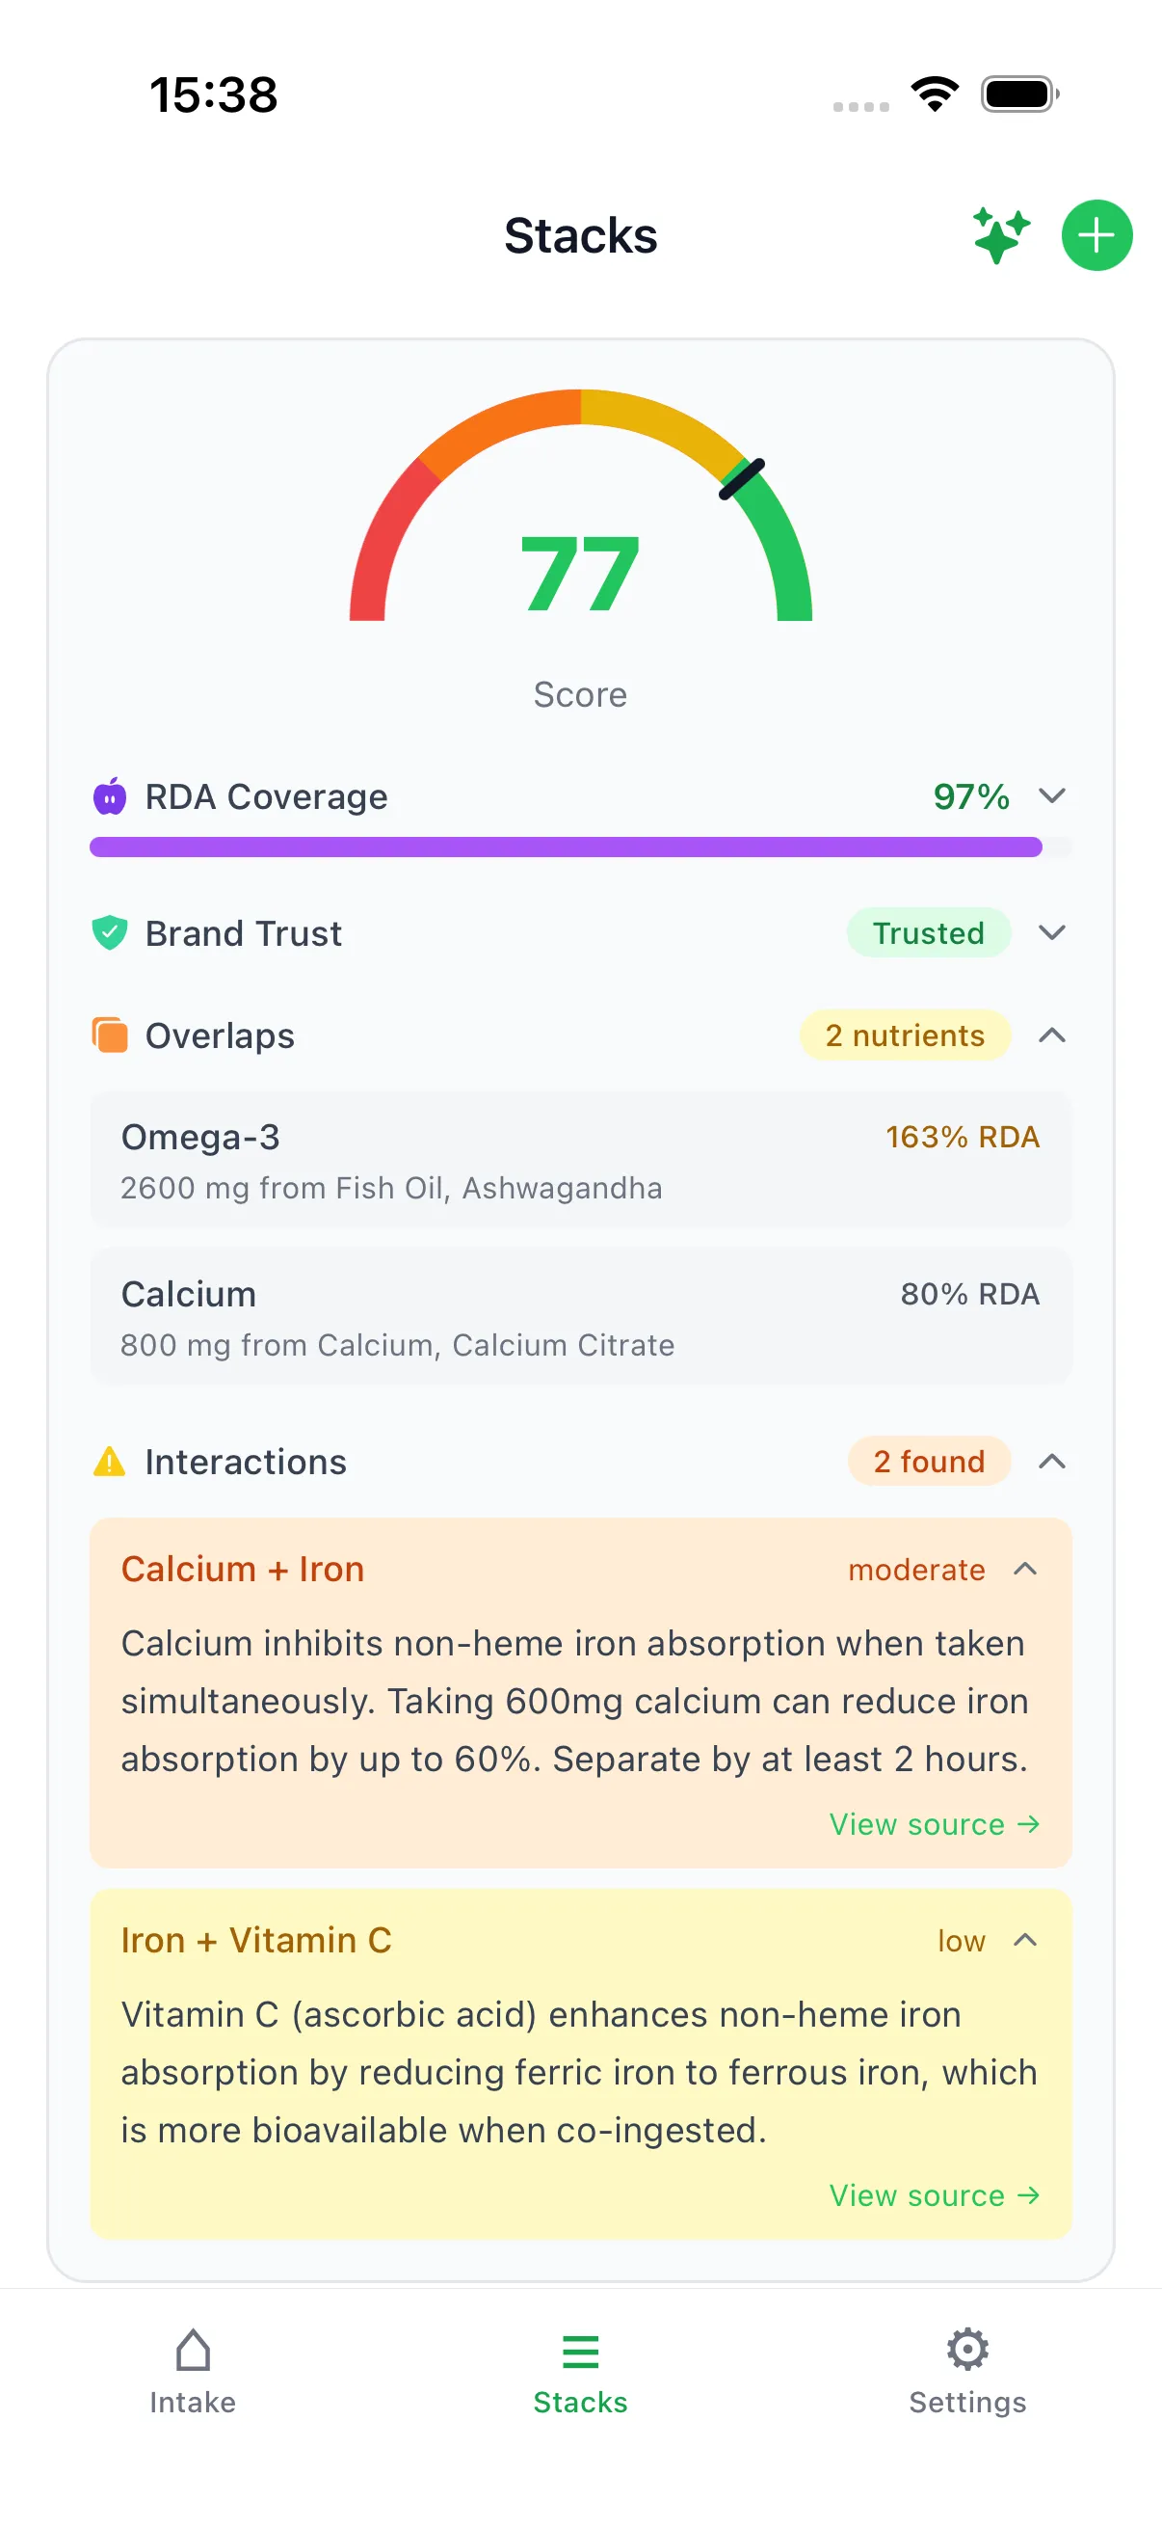The height and width of the screenshot is (2528, 1162).
Task: View source for Calcium + Iron interaction
Action: (935, 1823)
